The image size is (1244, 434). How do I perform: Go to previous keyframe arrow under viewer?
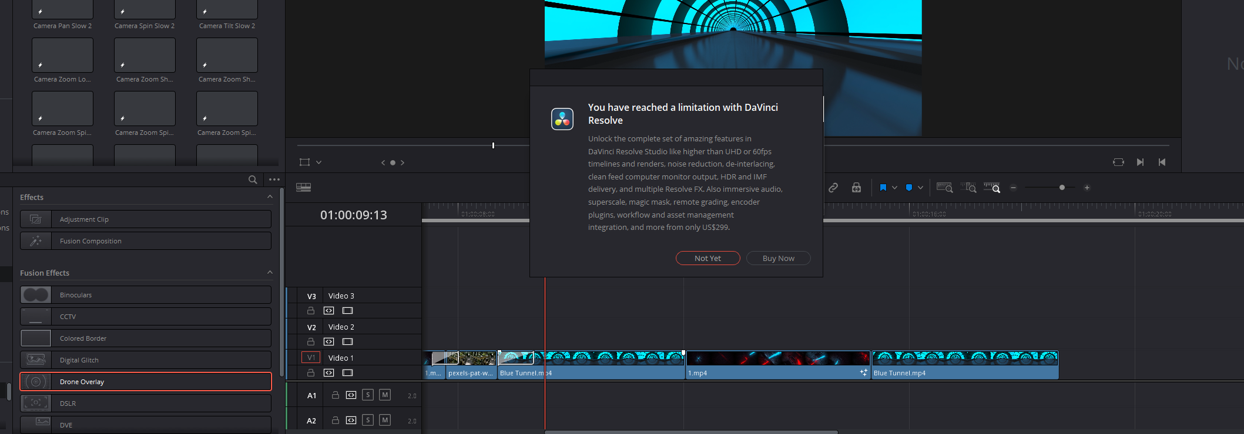(383, 162)
